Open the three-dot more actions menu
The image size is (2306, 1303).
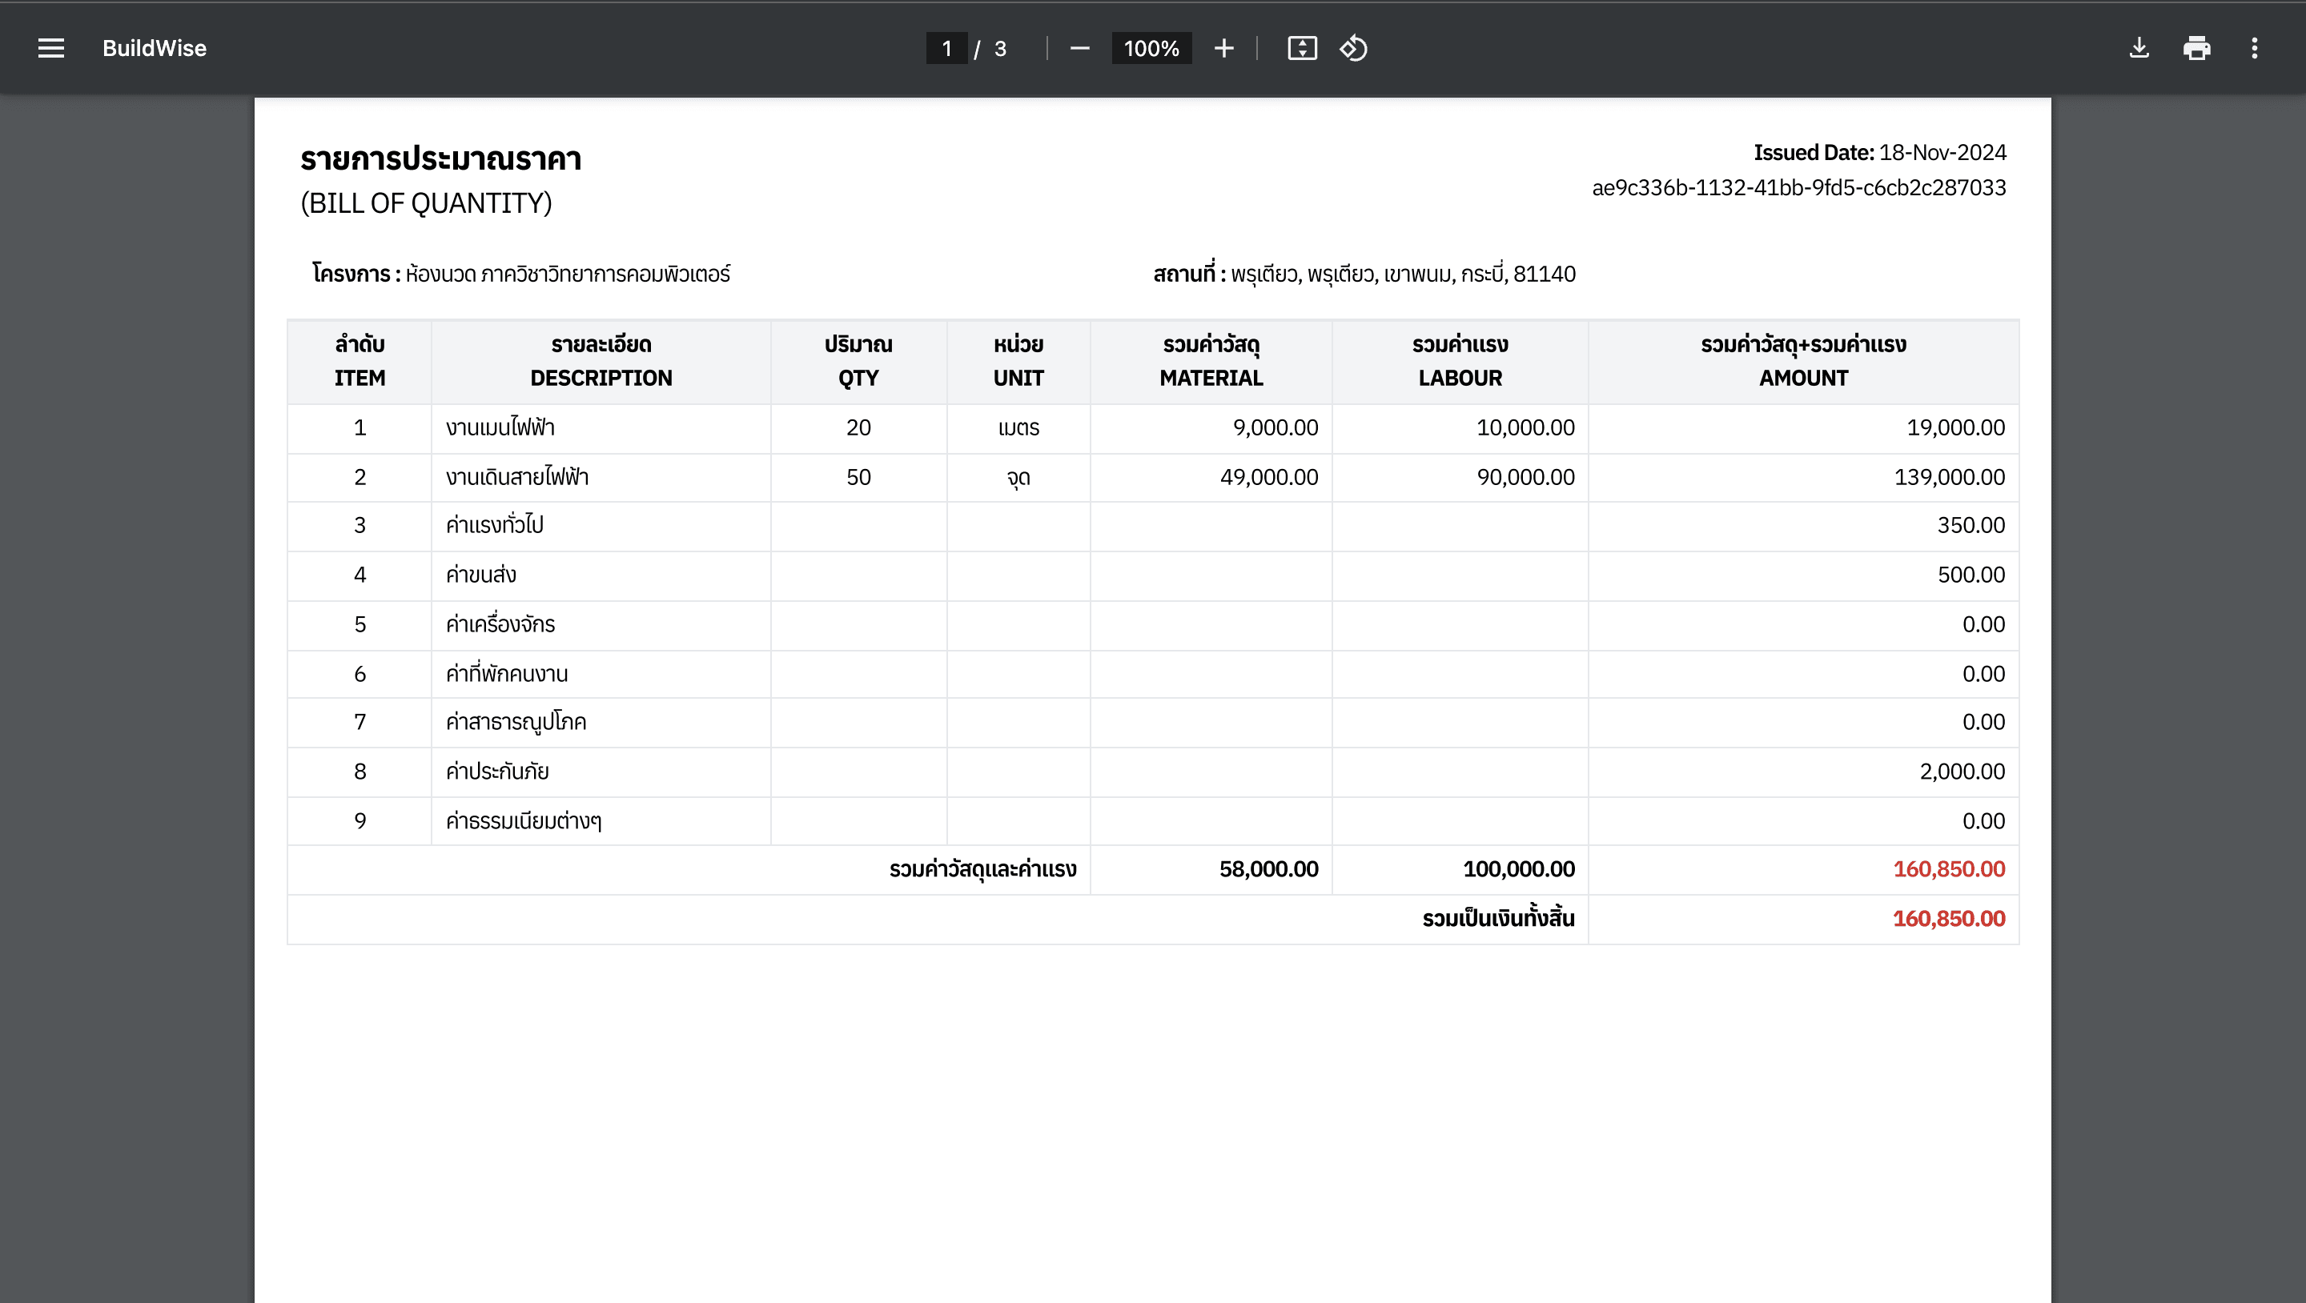[2254, 48]
